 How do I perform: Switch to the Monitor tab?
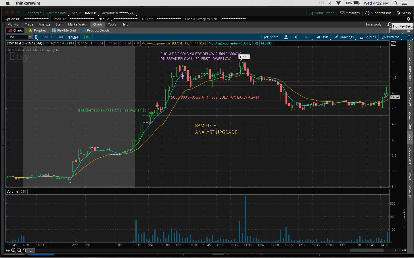click(14, 24)
